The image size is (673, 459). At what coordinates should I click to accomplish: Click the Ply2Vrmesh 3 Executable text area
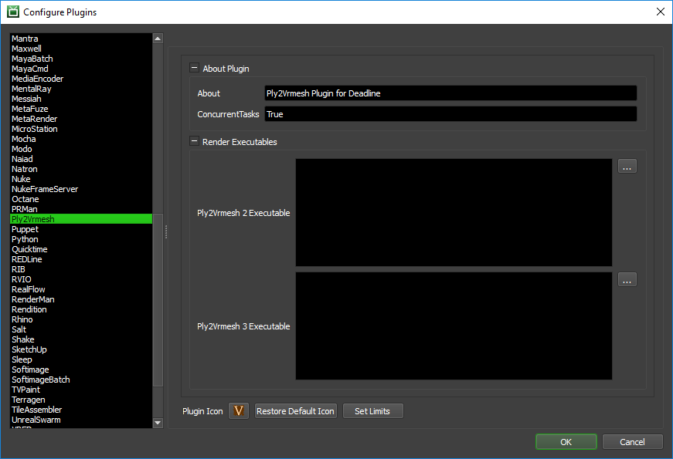point(454,326)
